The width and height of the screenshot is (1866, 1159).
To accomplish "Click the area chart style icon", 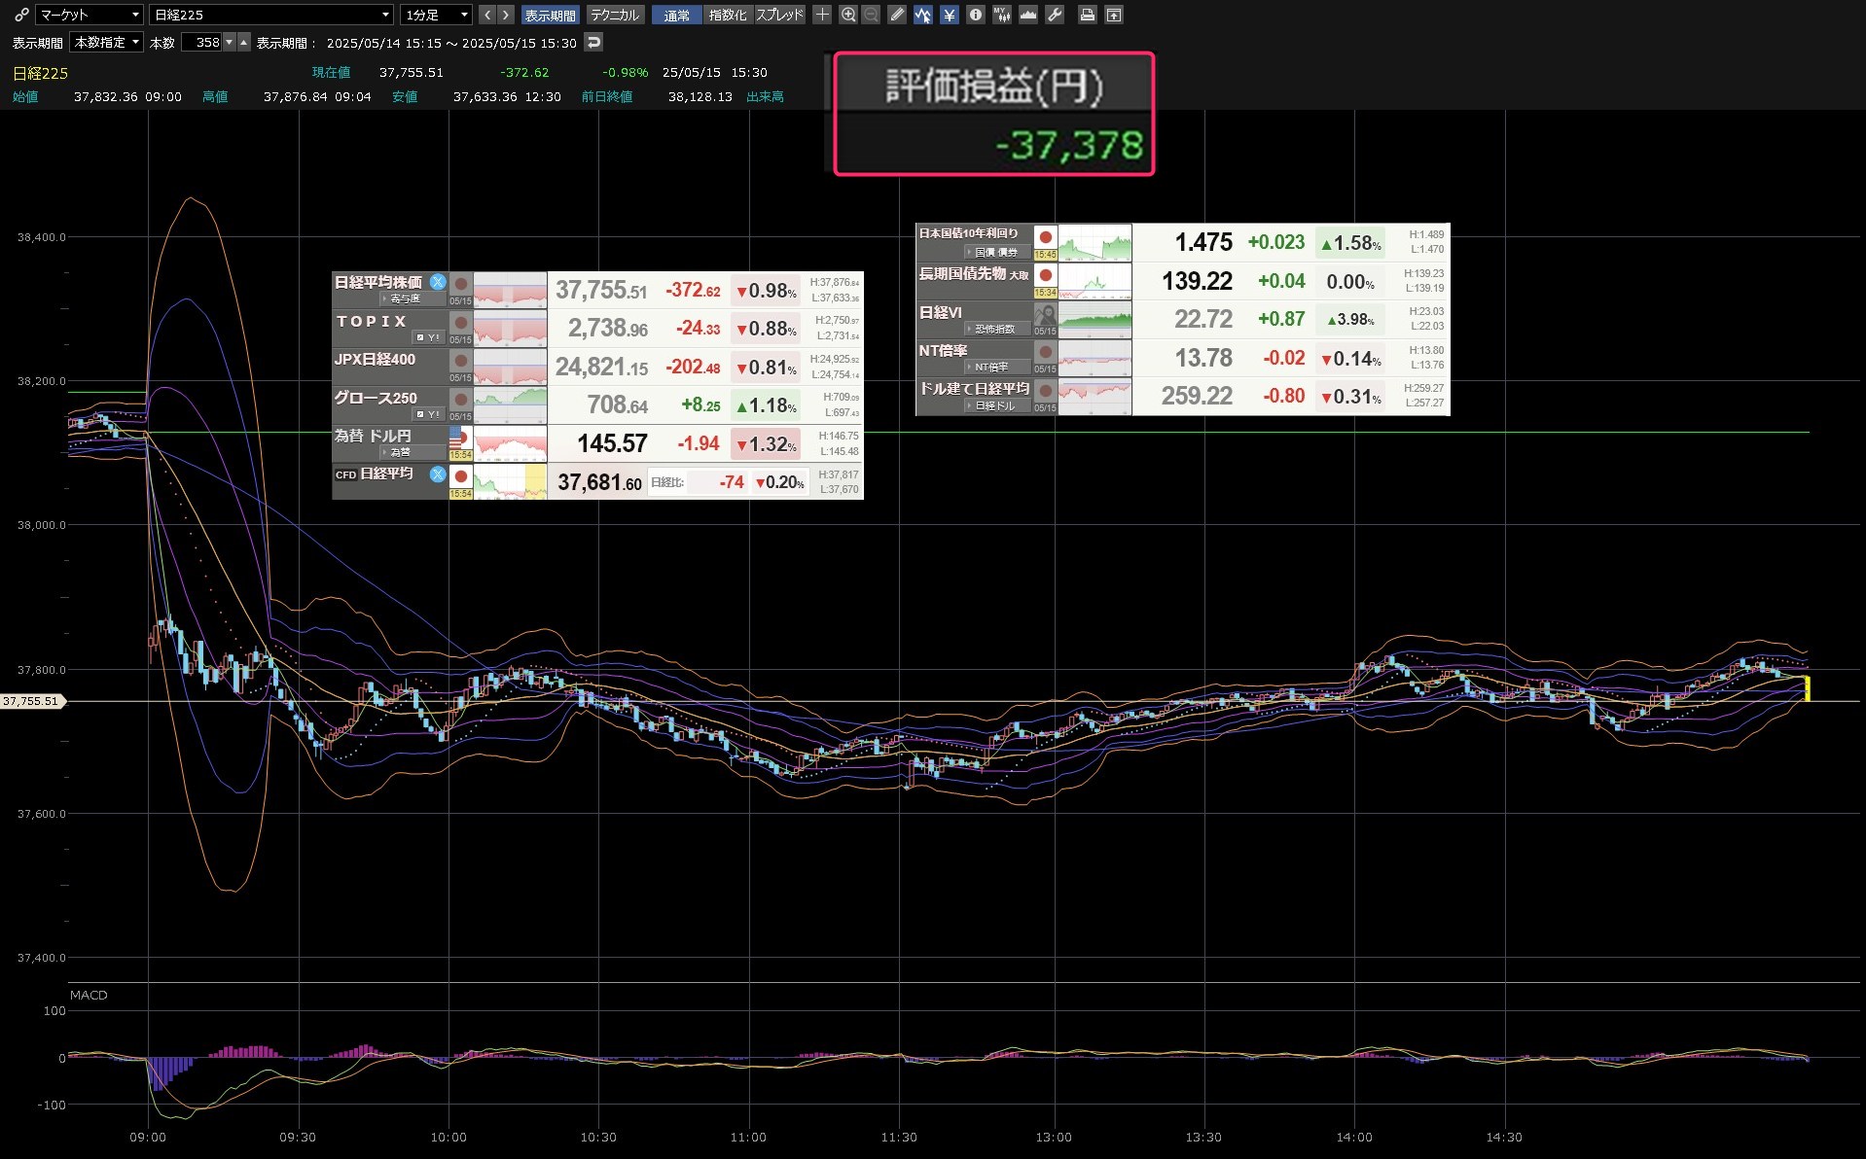I will [1027, 15].
